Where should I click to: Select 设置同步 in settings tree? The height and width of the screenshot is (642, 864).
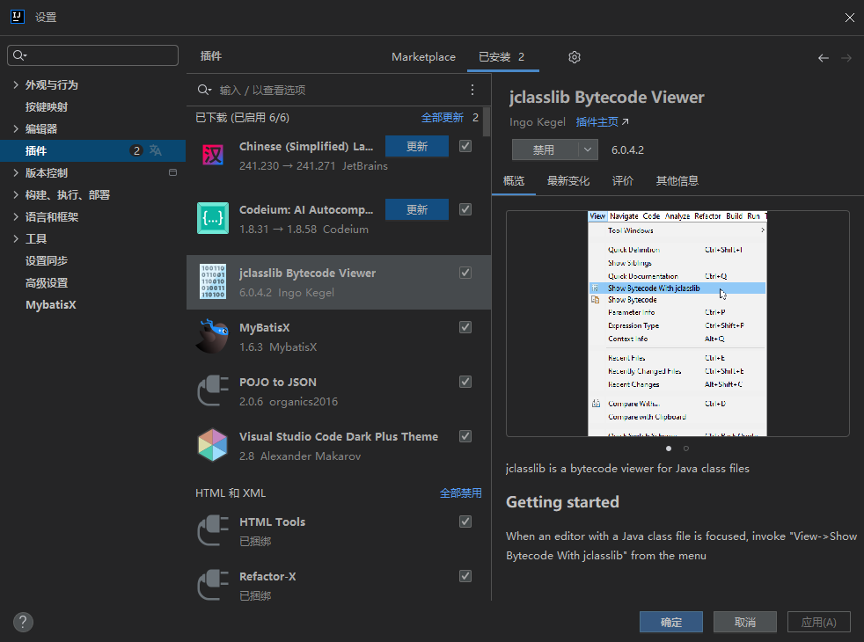click(47, 261)
